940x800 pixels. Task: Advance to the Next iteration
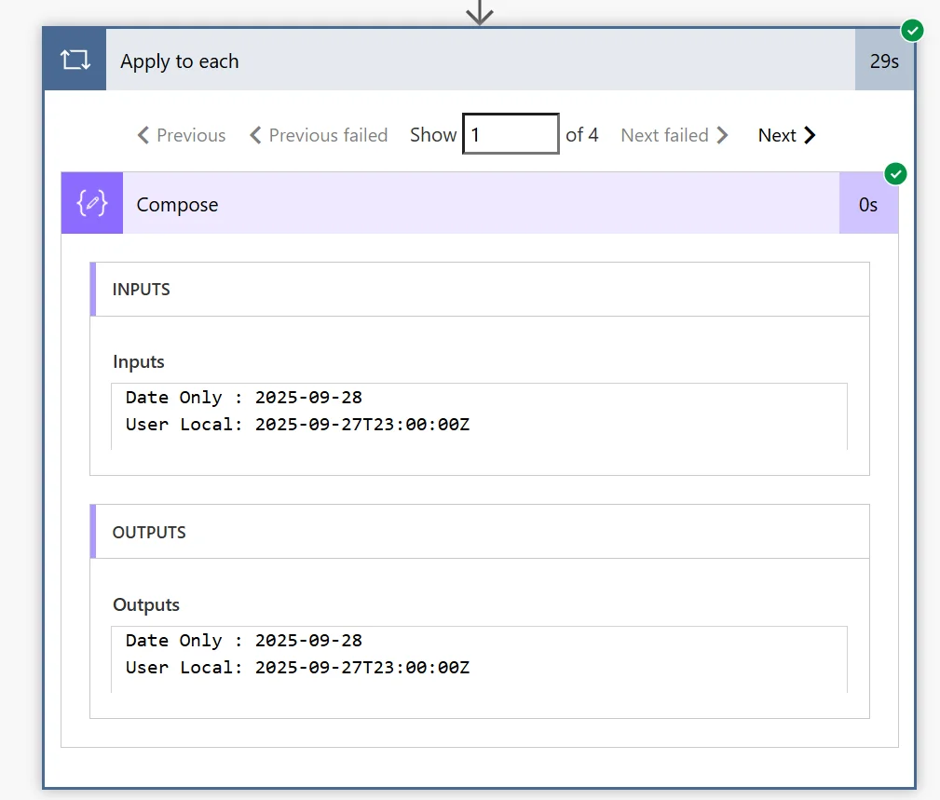[786, 135]
